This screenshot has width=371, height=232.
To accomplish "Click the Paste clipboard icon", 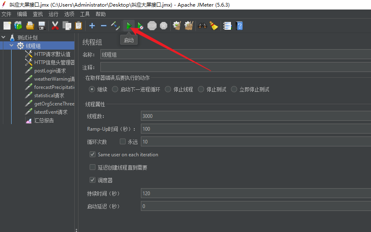I will [78, 26].
